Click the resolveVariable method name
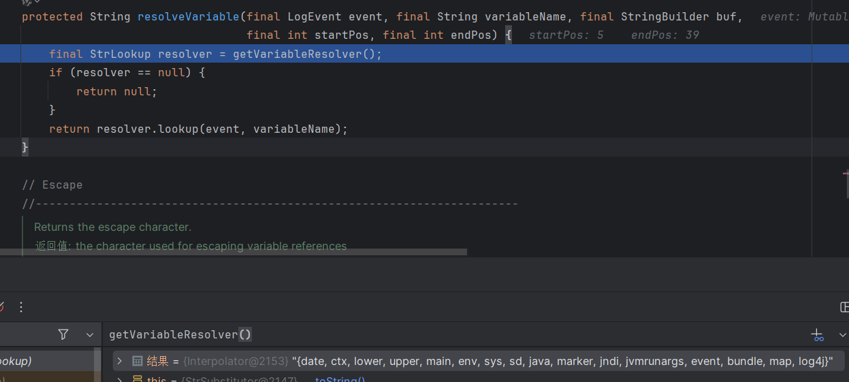Screen dimensions: 849x382 (x=189, y=16)
